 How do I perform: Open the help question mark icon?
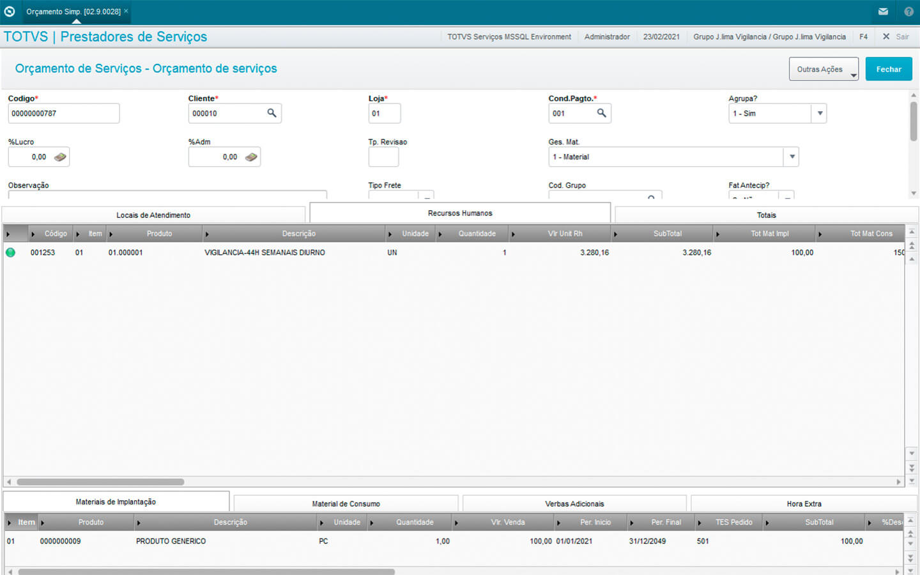click(908, 11)
